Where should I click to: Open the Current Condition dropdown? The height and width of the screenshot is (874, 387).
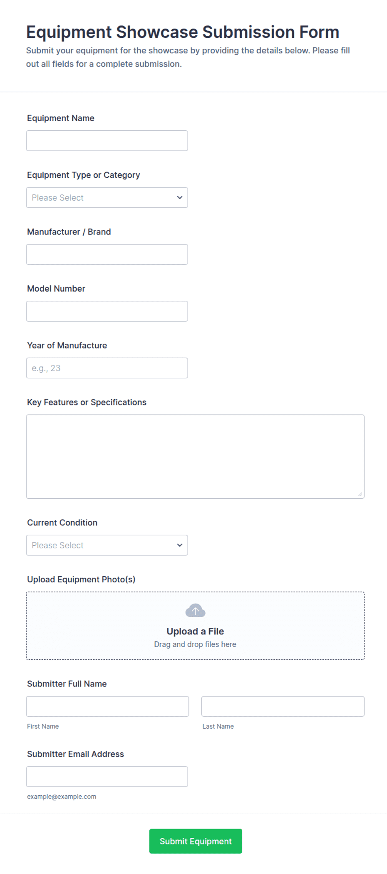(x=107, y=545)
